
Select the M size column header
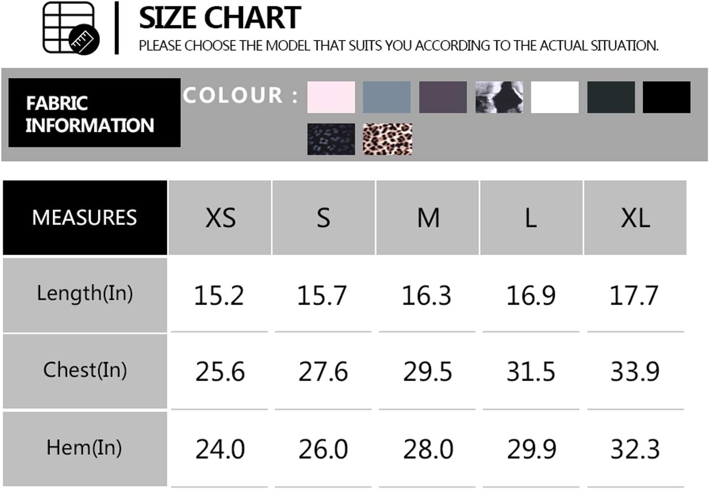coord(428,217)
